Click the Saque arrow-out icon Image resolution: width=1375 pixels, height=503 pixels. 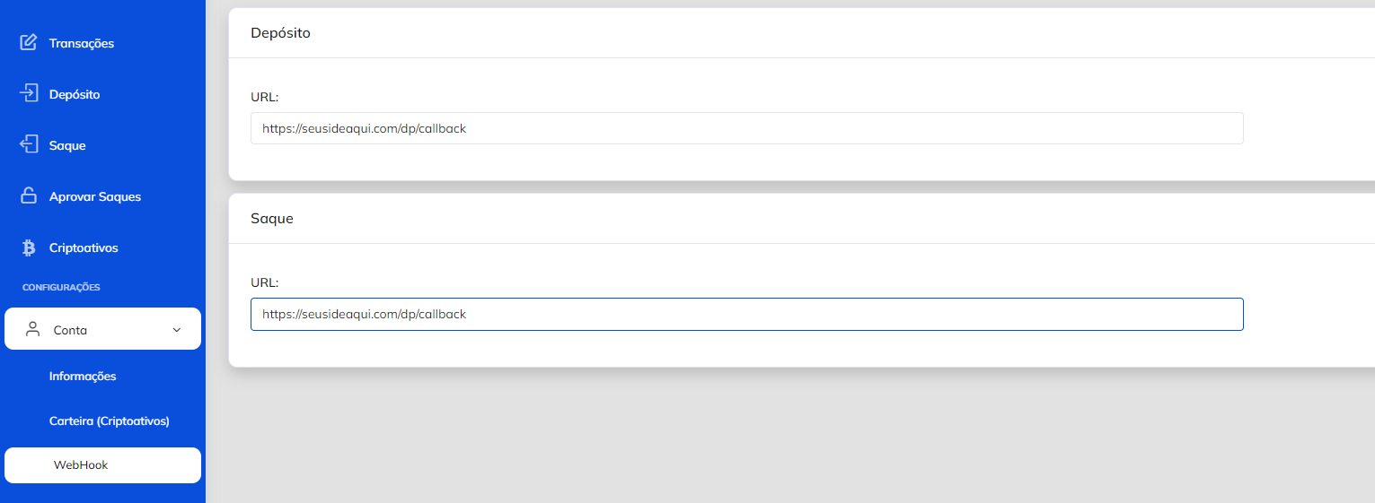29,144
